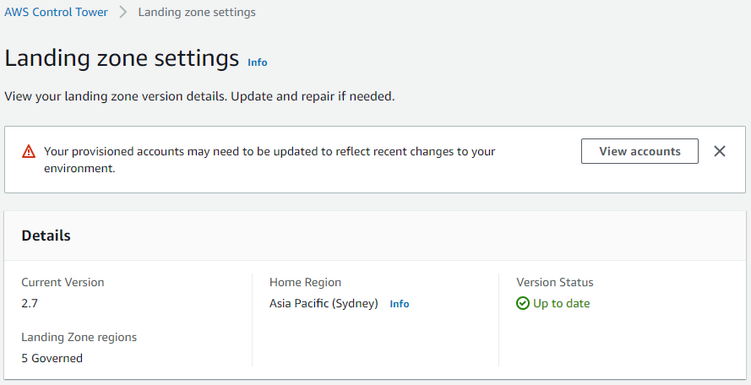Select the Landing zone settings breadcrumb
Viewport: 751px width, 385px height.
[x=197, y=13]
